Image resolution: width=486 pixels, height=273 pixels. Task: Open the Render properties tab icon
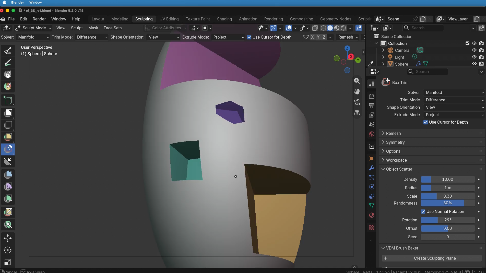click(x=372, y=96)
